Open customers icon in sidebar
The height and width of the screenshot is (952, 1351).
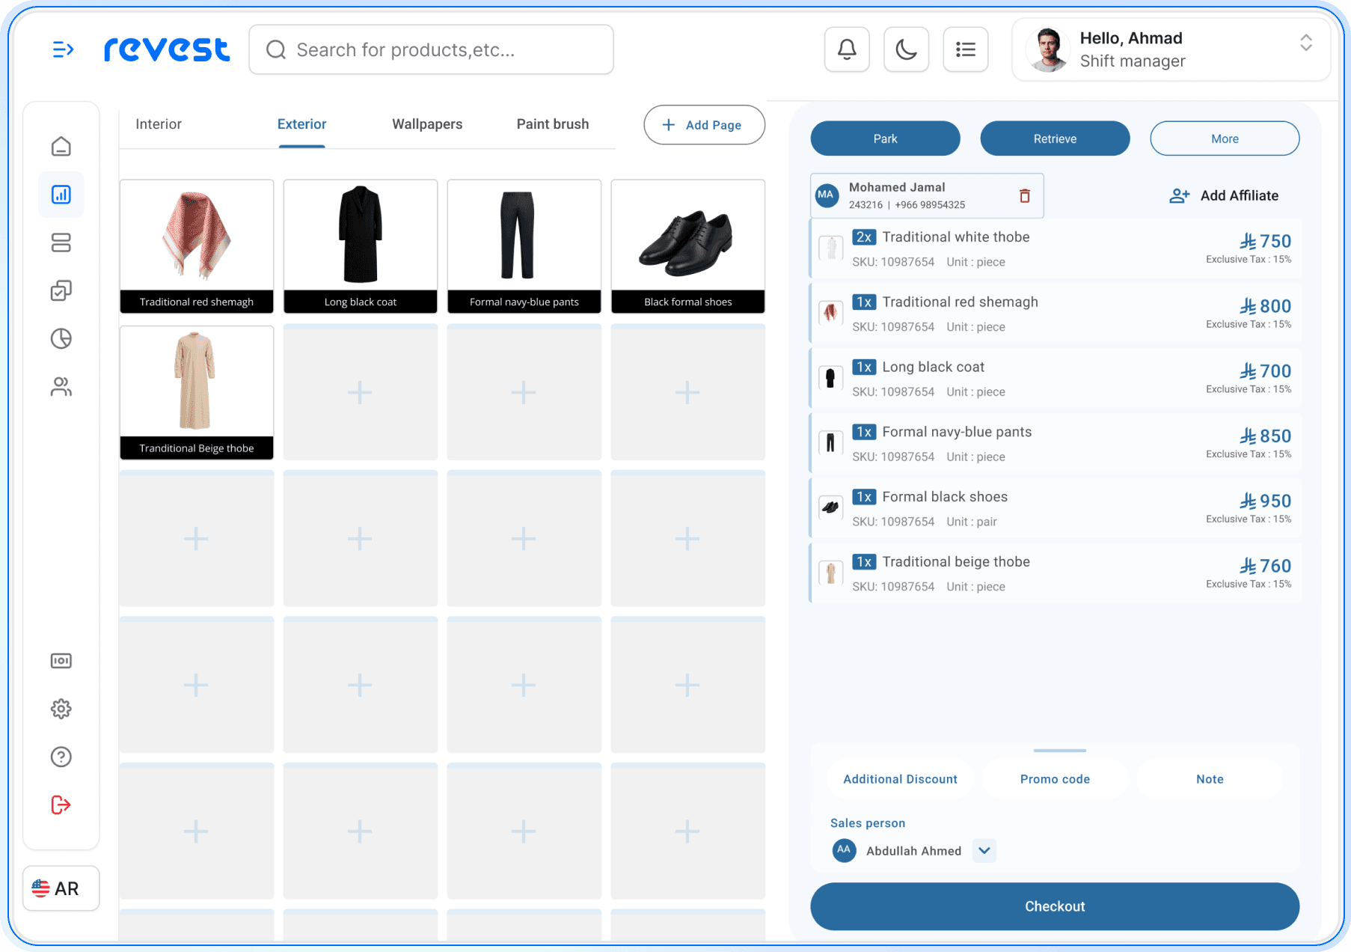coord(61,387)
